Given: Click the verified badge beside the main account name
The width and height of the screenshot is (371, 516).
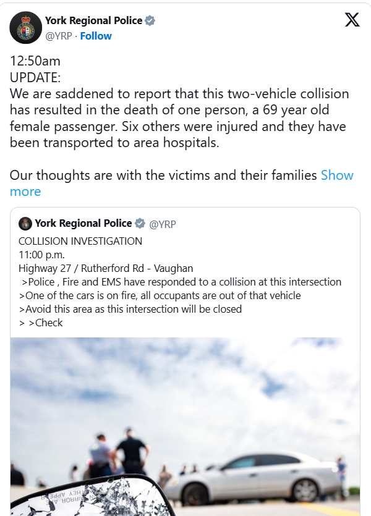Looking at the screenshot, I should click(x=150, y=20).
